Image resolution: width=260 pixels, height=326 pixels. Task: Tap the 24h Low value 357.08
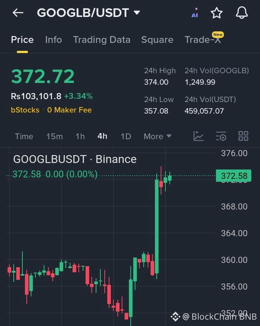(x=156, y=111)
